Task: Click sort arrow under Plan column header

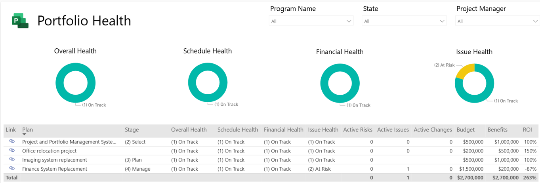Action: point(25,135)
